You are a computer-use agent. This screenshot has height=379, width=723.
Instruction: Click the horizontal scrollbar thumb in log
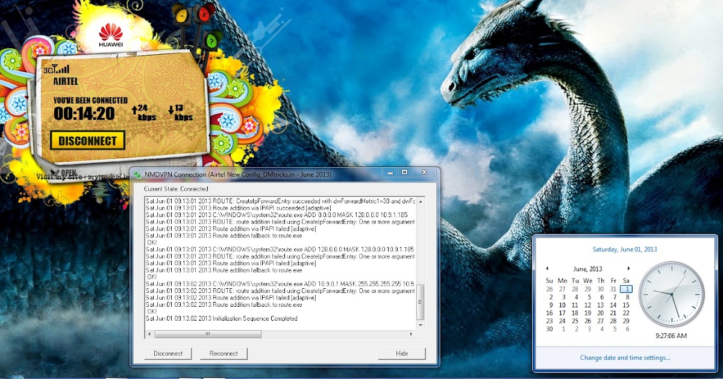tap(208, 334)
